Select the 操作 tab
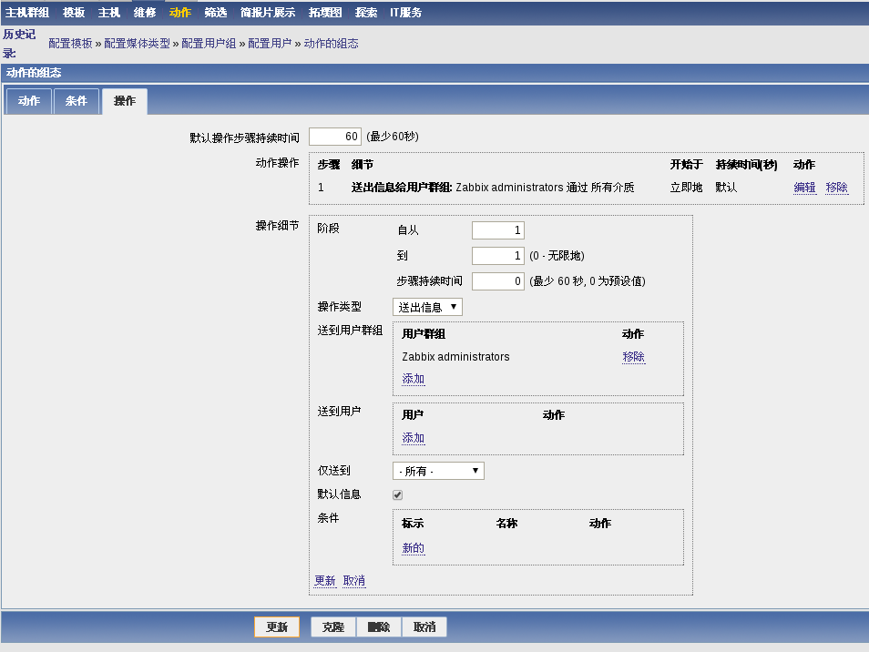Image resolution: width=869 pixels, height=652 pixels. [x=123, y=101]
